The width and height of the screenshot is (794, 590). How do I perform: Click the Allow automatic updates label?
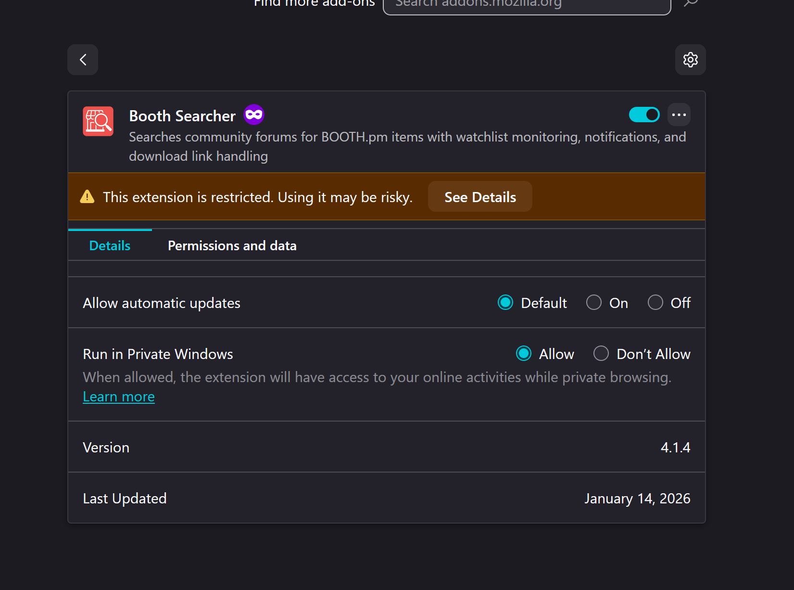[162, 303]
